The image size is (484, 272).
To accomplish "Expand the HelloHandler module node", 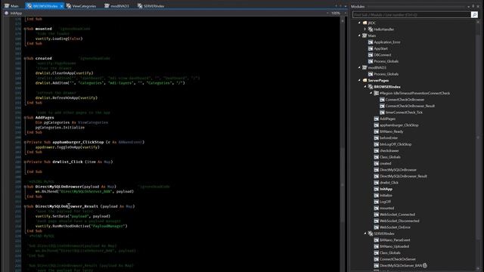I will pos(365,29).
